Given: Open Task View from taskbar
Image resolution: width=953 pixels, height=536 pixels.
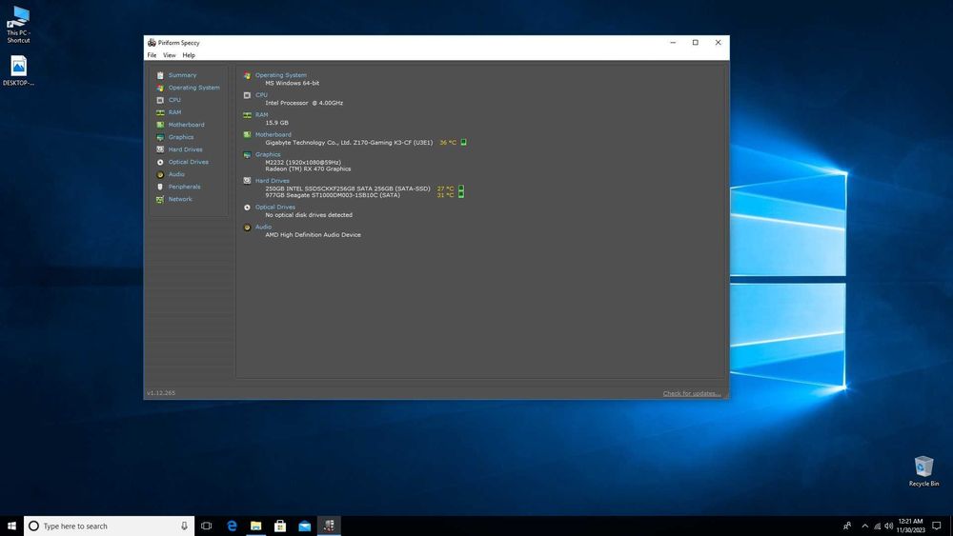Looking at the screenshot, I should (207, 526).
